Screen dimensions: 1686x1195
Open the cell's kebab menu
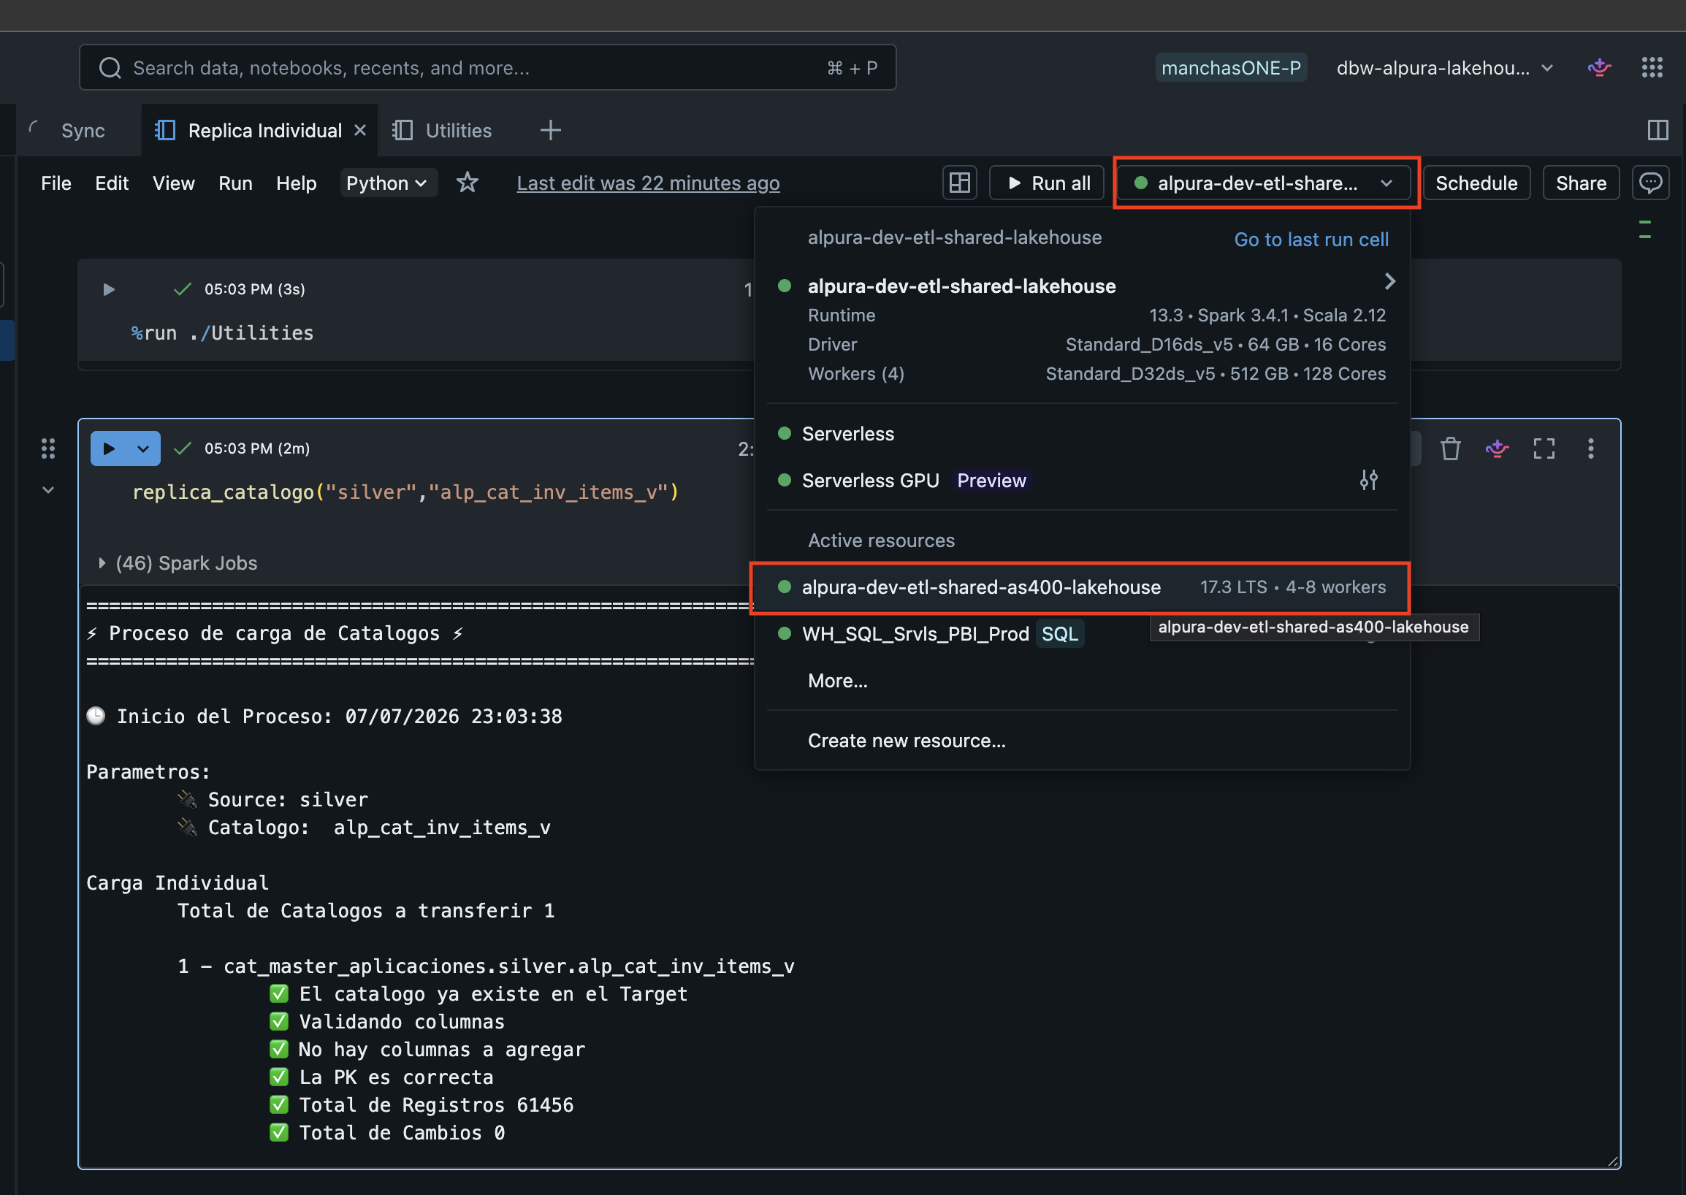click(x=1590, y=448)
